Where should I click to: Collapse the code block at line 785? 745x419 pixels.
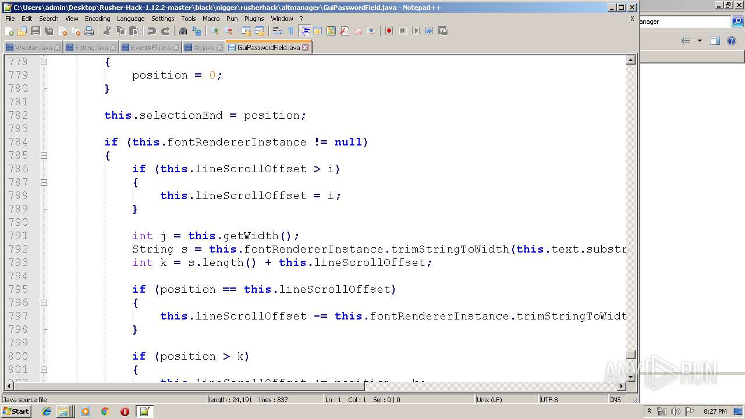point(44,155)
